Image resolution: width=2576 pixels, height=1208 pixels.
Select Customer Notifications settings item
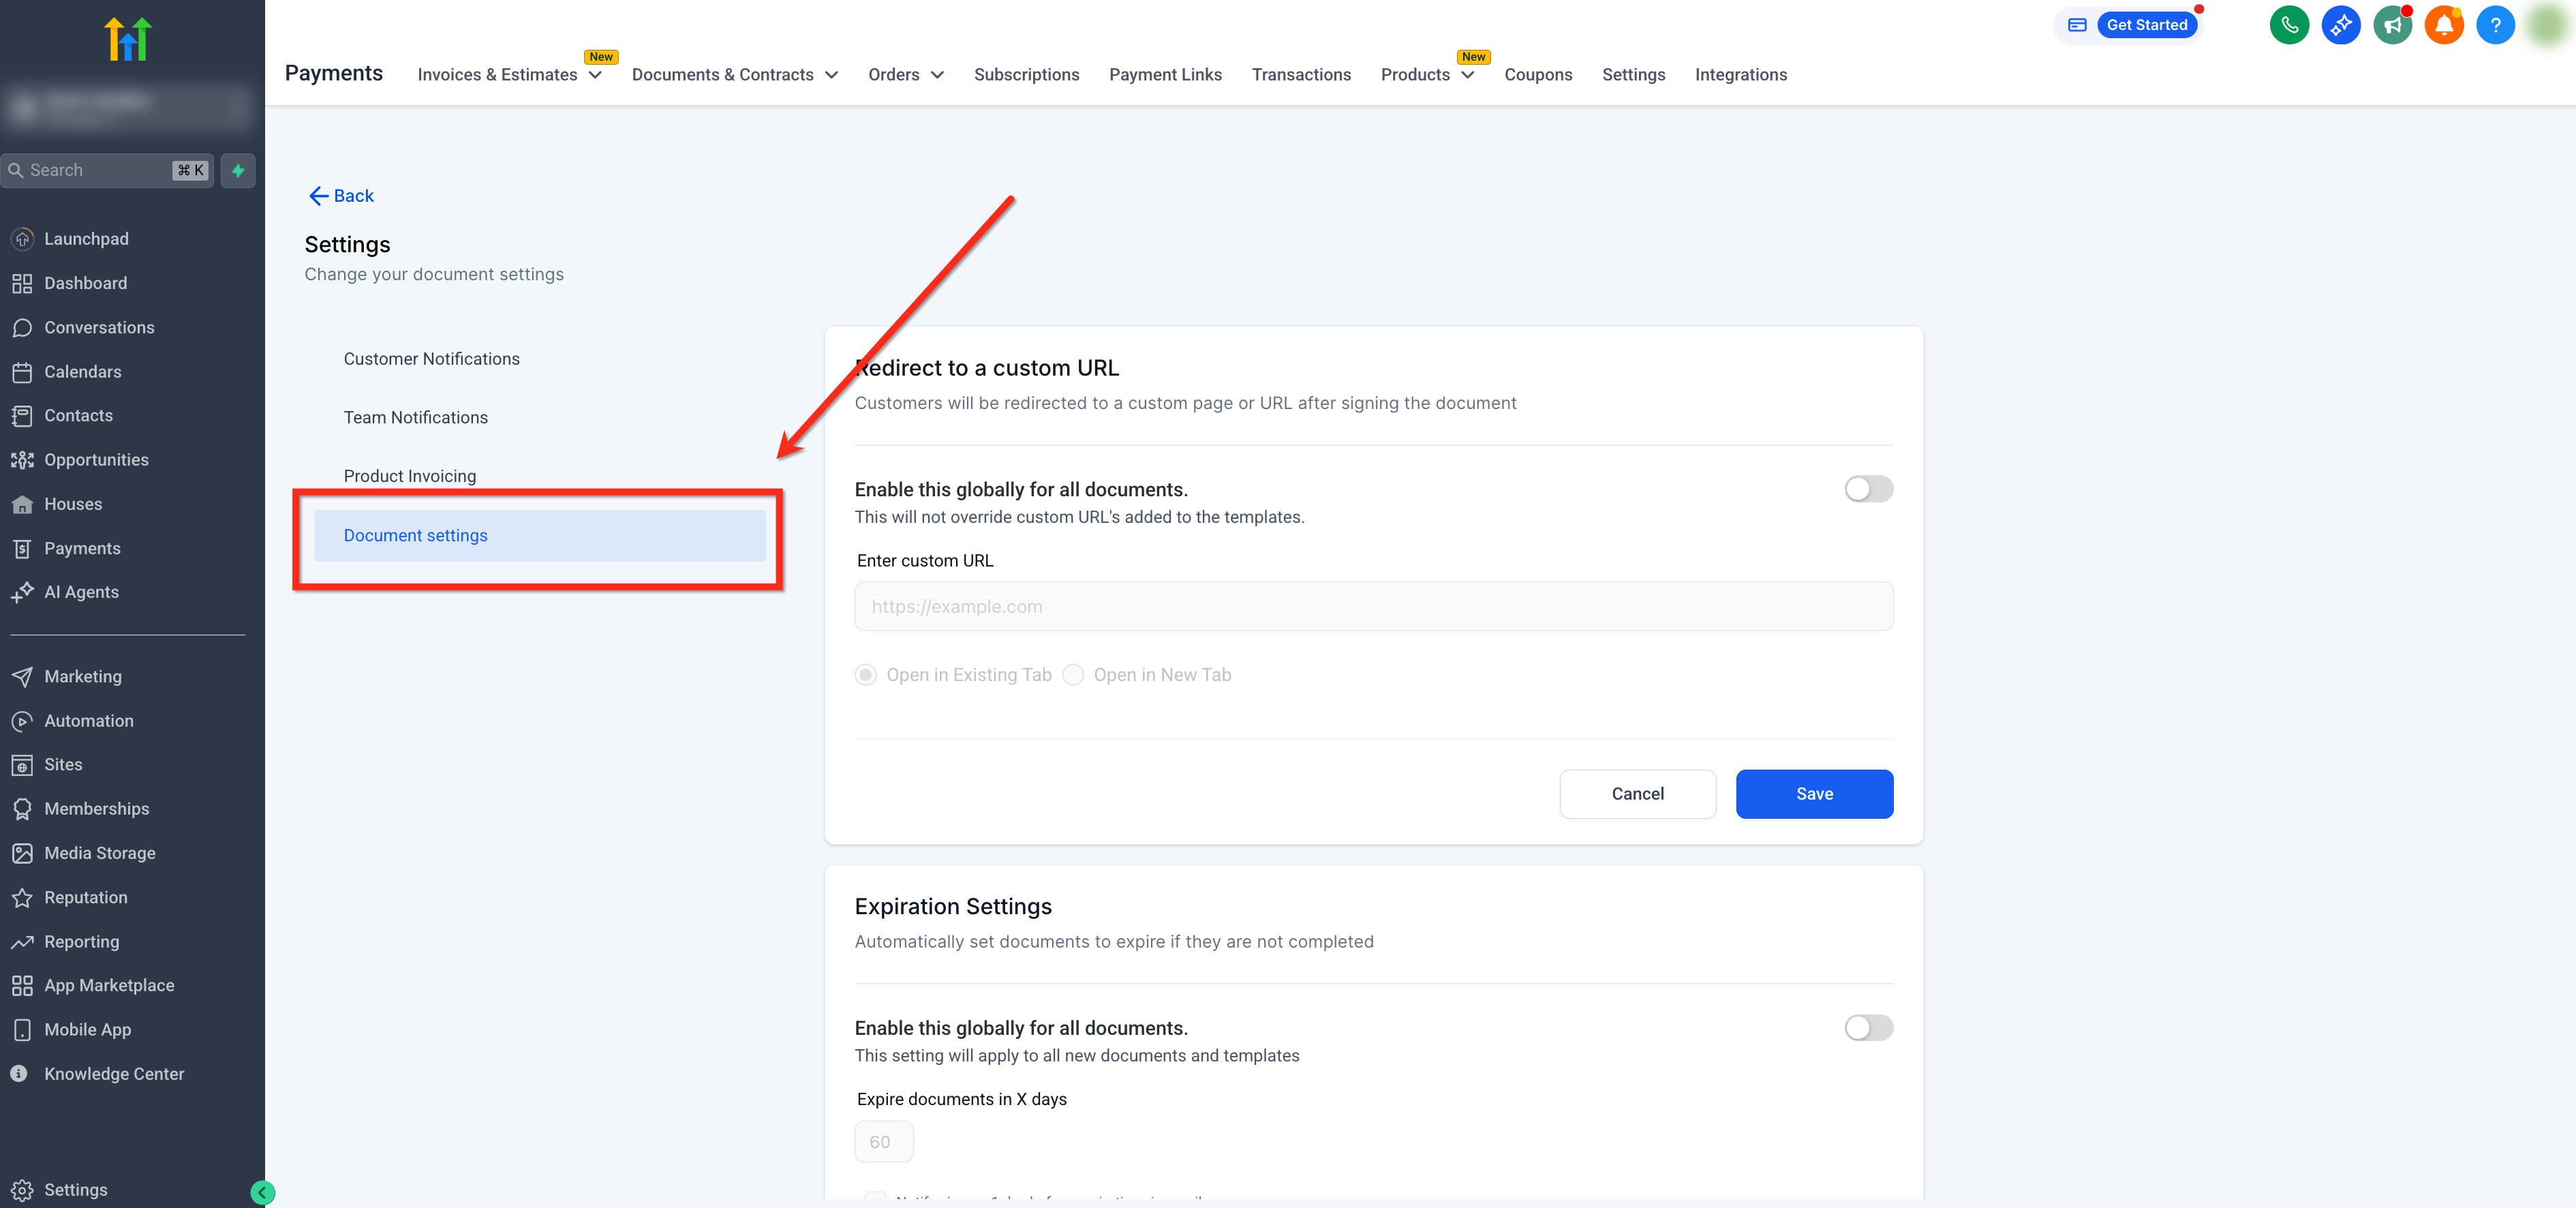click(x=431, y=359)
